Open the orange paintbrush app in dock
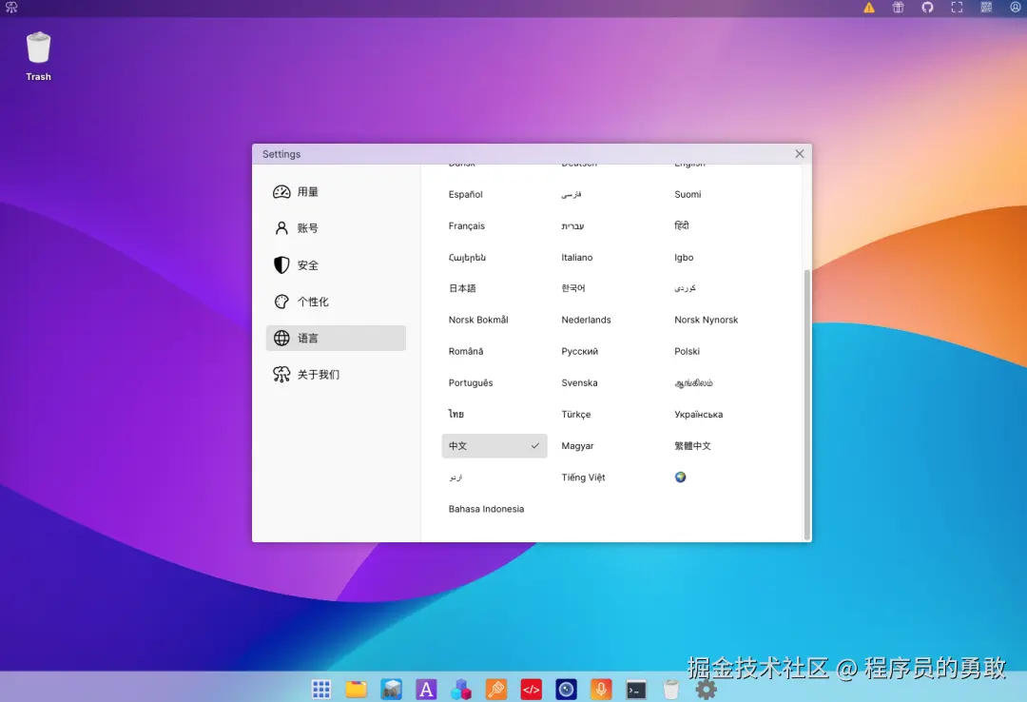The image size is (1027, 702). click(x=496, y=688)
